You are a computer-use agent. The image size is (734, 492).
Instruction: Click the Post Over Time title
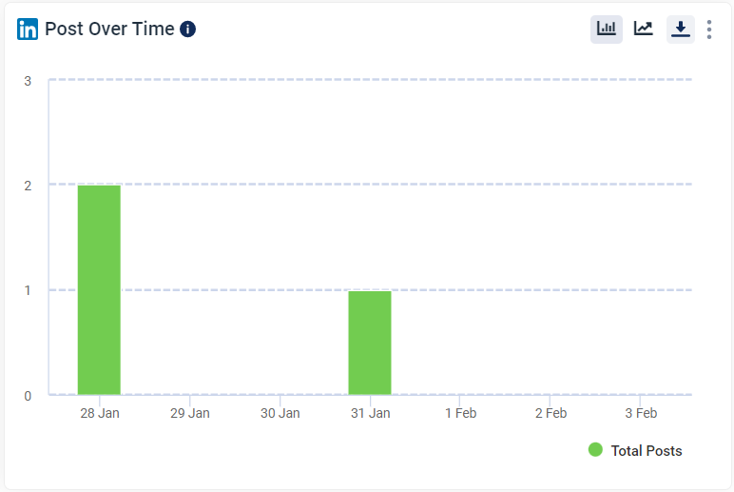(x=109, y=29)
